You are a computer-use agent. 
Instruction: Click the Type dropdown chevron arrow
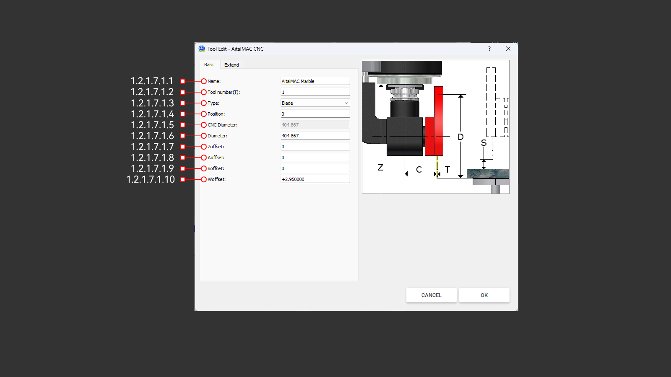pyautogui.click(x=346, y=103)
